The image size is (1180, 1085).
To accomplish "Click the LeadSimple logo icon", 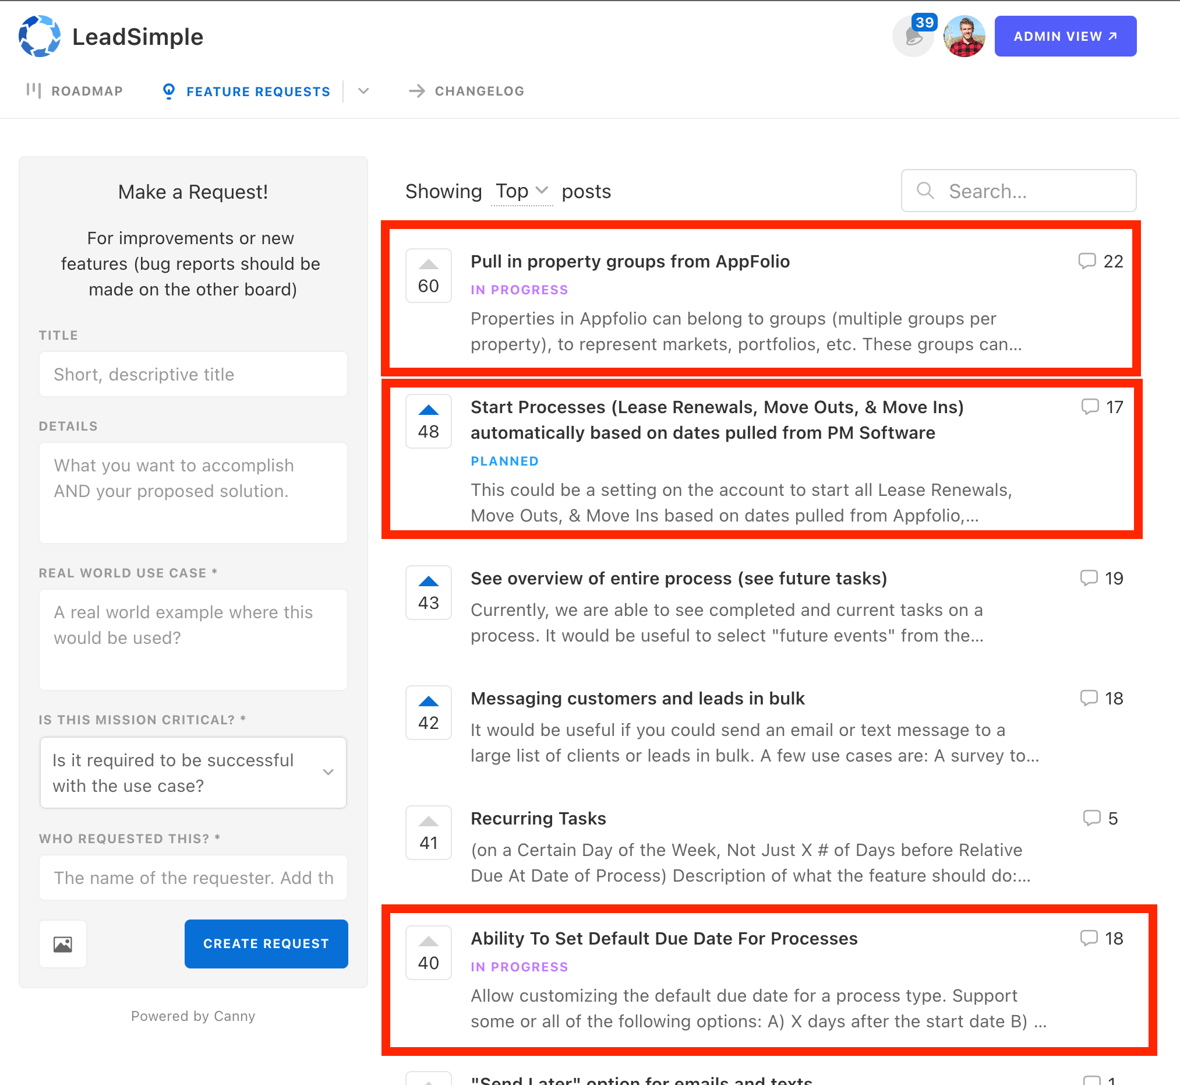I will (39, 36).
